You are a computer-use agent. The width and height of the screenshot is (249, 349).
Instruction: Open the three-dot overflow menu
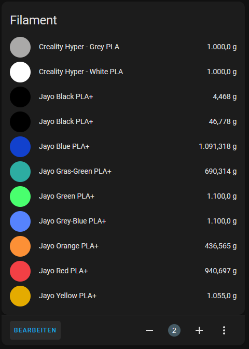click(x=224, y=330)
